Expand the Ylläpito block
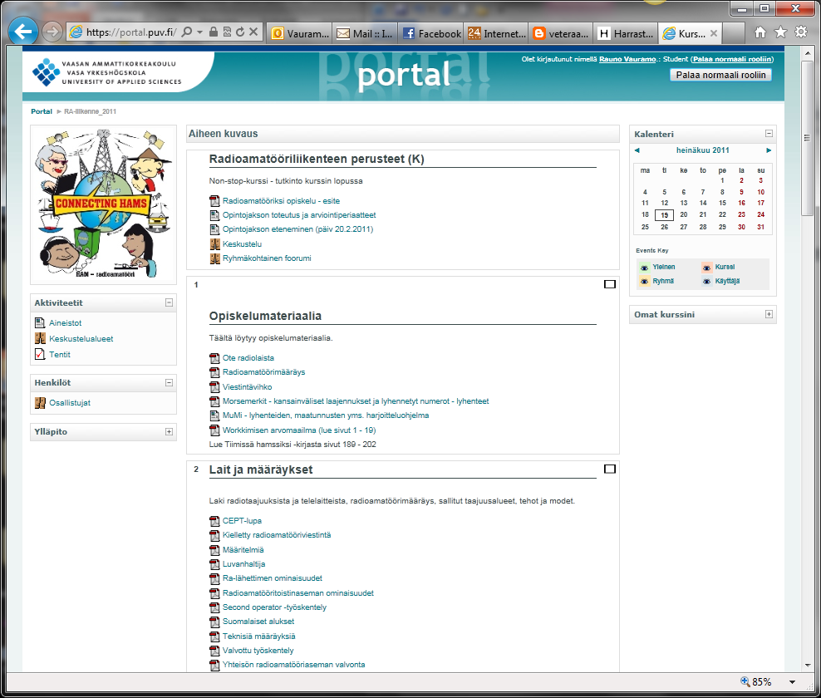This screenshot has width=821, height=698. click(170, 432)
